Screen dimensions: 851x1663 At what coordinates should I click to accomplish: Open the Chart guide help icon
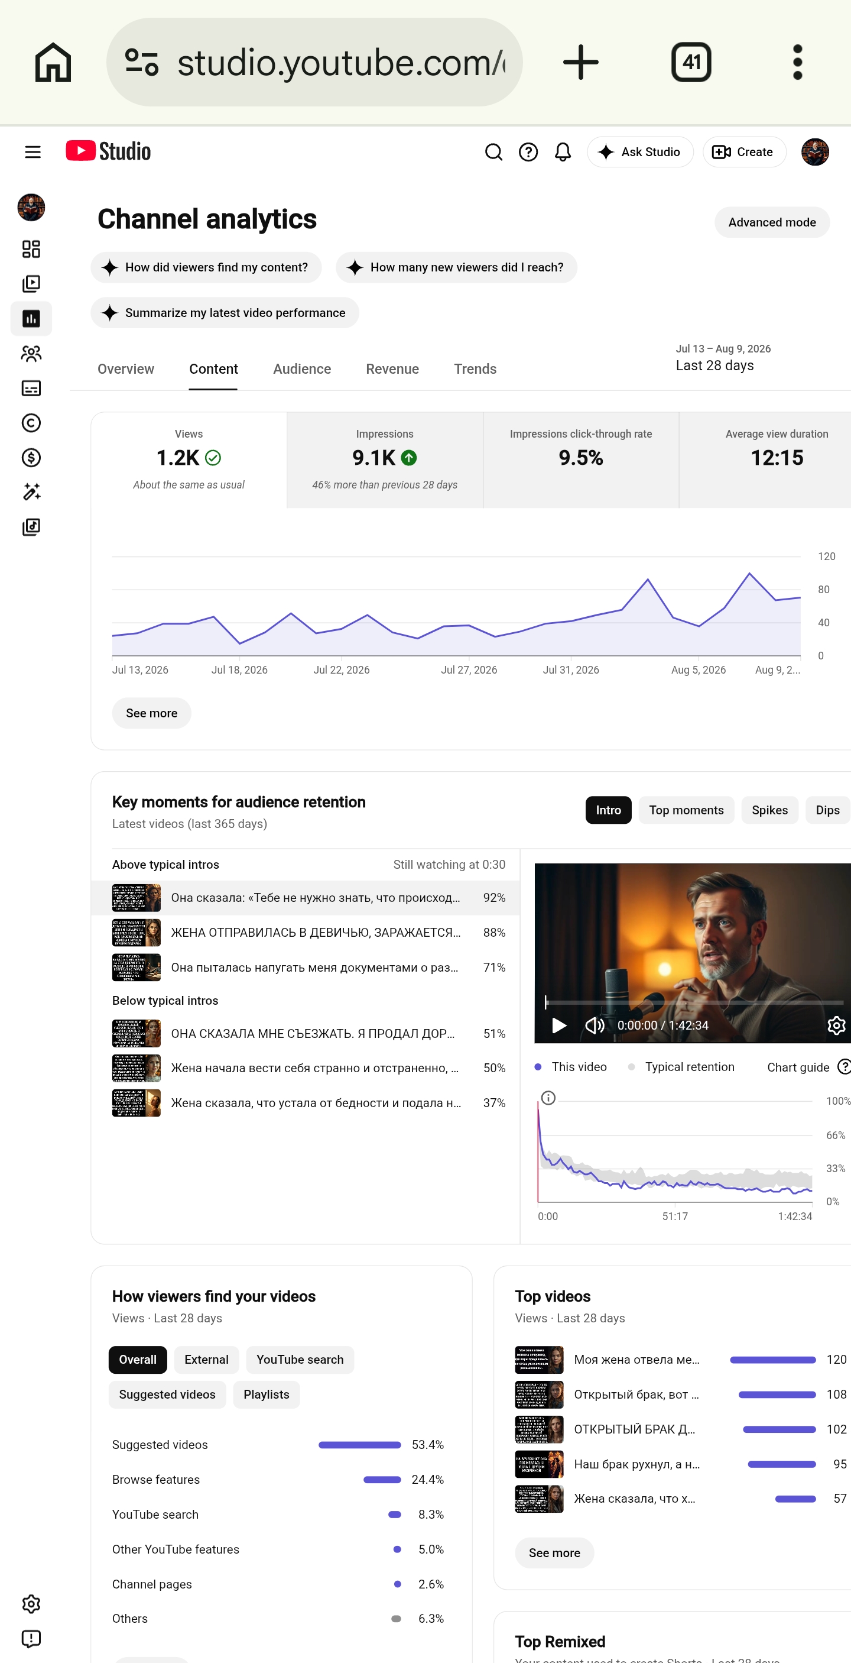844,1066
